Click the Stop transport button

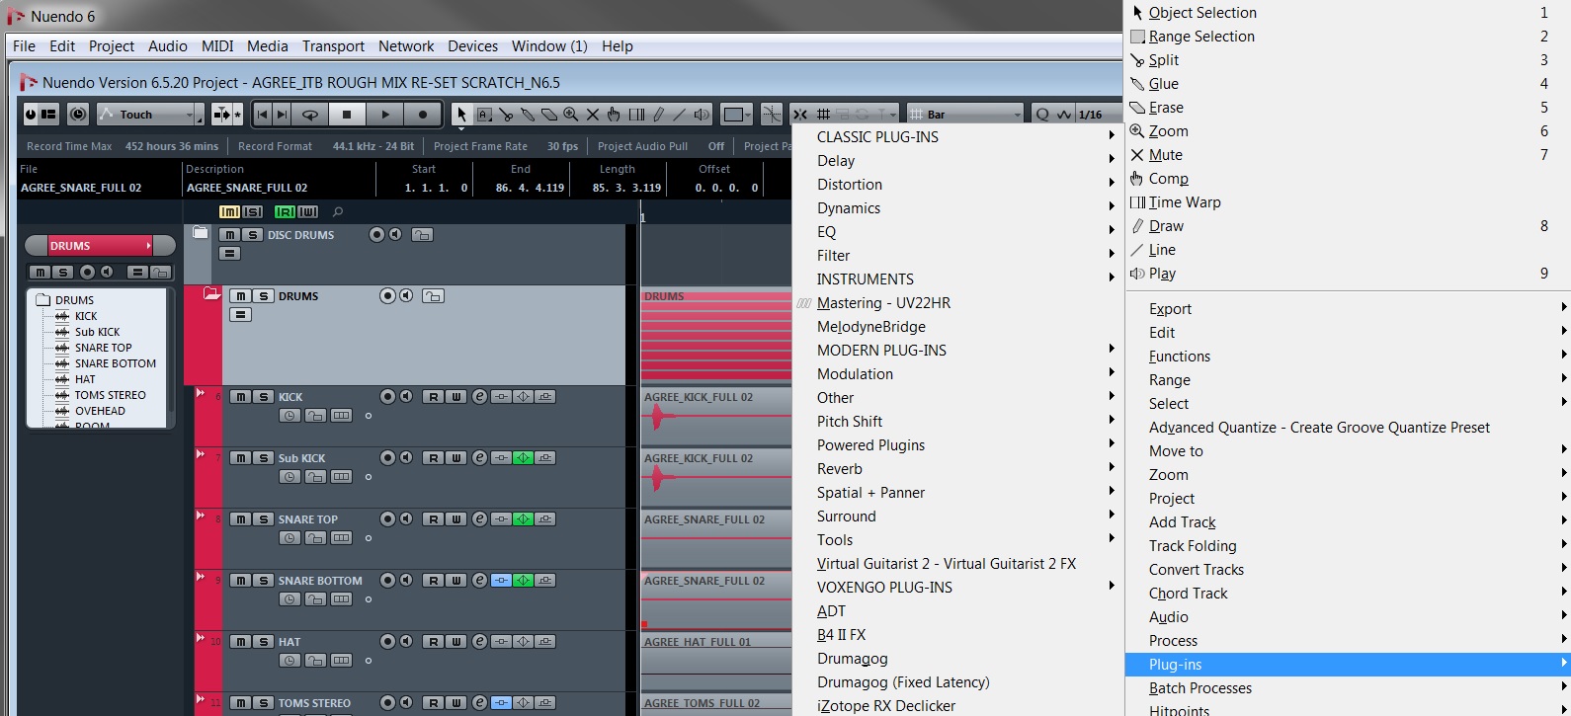[347, 115]
